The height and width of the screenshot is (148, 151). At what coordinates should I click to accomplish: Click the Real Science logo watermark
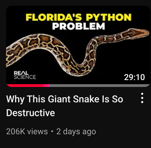click(25, 75)
